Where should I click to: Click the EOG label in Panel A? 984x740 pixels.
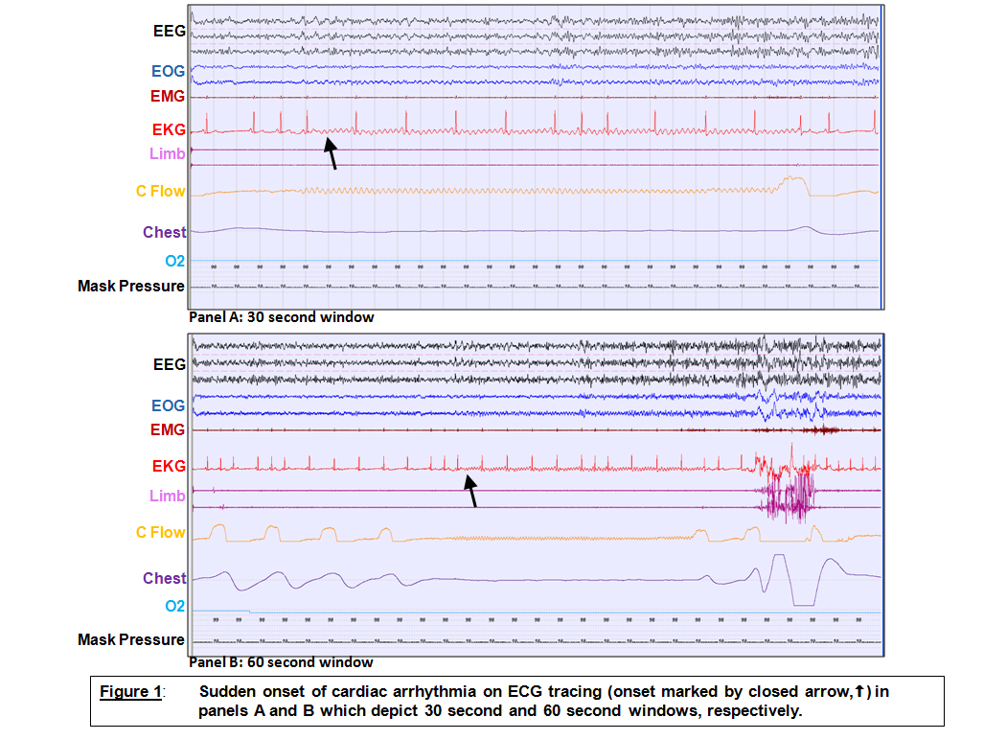[168, 71]
